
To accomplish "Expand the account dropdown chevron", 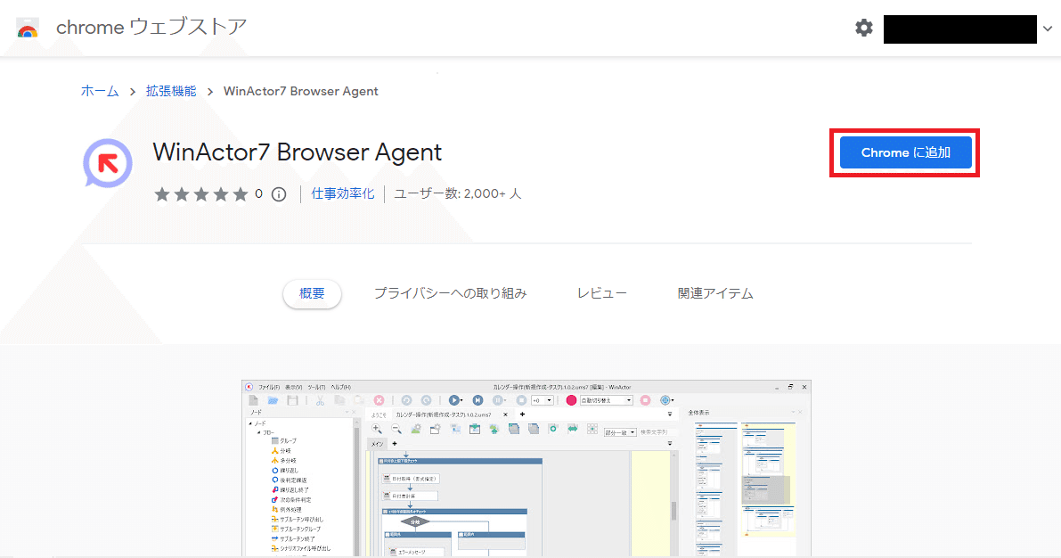I will click(x=1049, y=28).
